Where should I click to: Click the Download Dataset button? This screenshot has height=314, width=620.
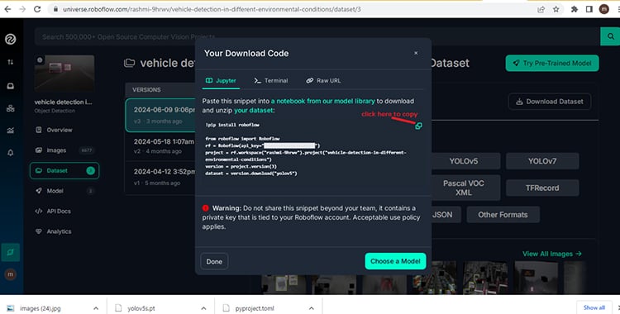(550, 102)
